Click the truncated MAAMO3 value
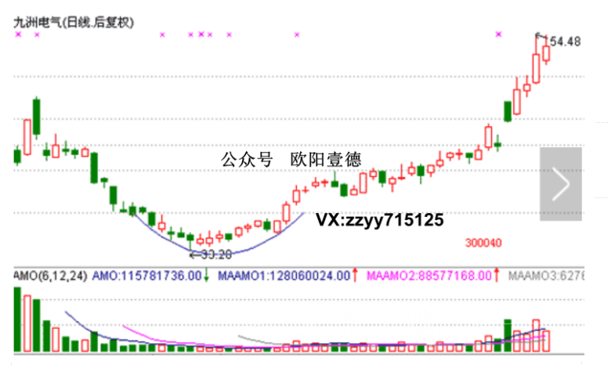Image resolution: width=608 pixels, height=365 pixels. 546,276
